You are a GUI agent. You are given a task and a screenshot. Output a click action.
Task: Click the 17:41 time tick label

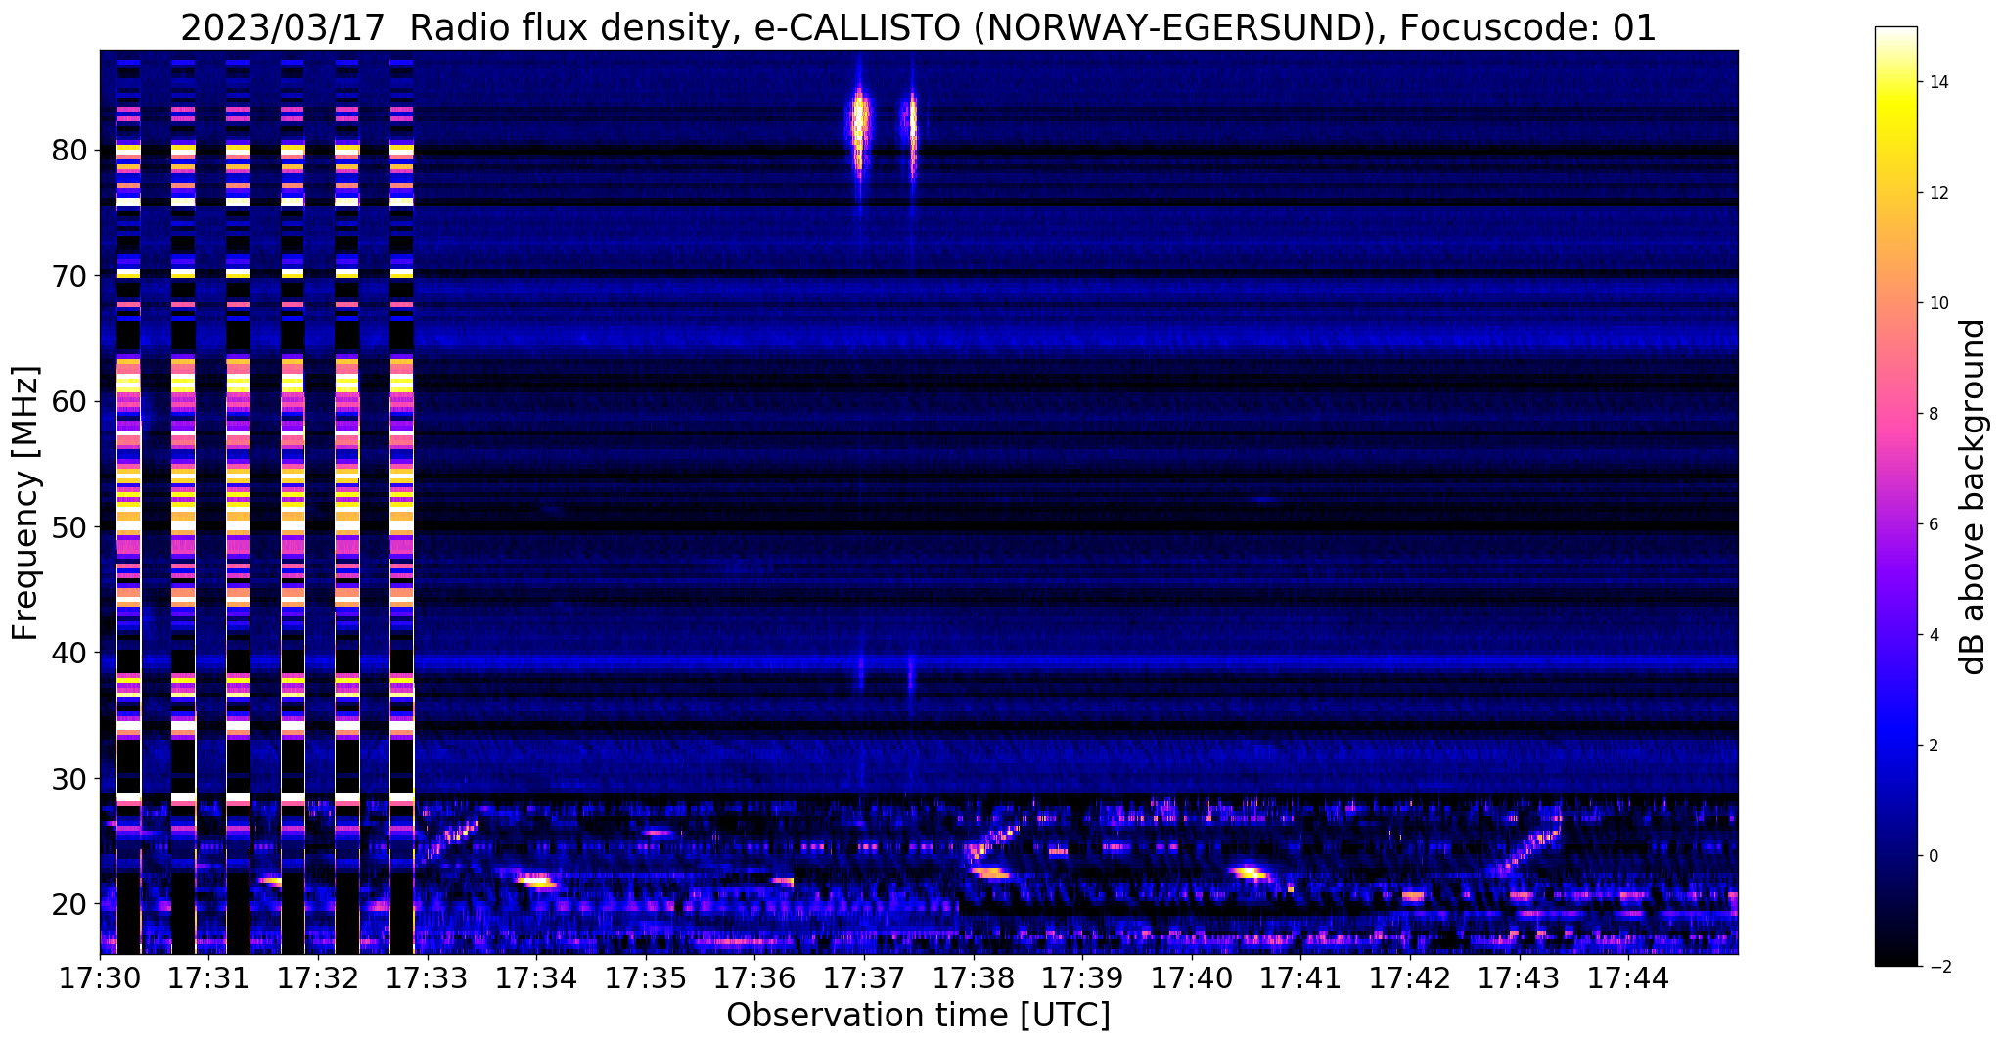(x=1300, y=977)
